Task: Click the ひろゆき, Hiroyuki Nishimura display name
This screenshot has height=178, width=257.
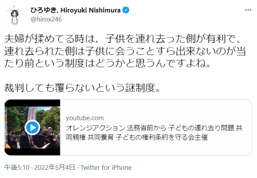Action: coord(75,10)
